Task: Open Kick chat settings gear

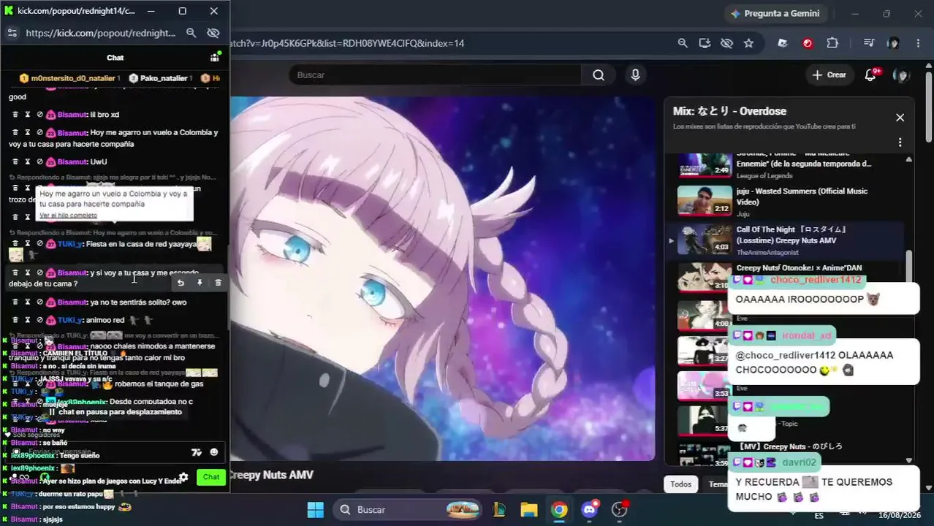Action: tap(183, 477)
